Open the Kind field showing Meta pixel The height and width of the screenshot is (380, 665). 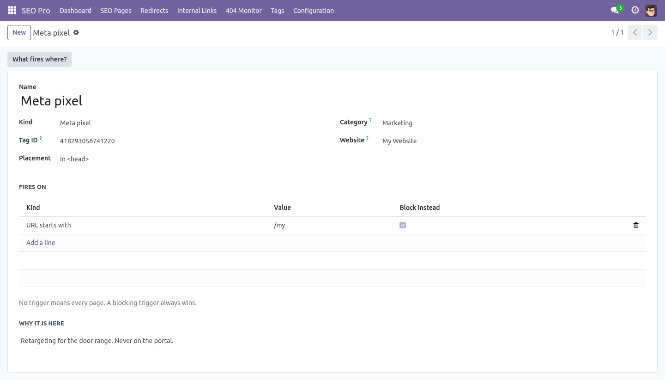(x=192, y=123)
